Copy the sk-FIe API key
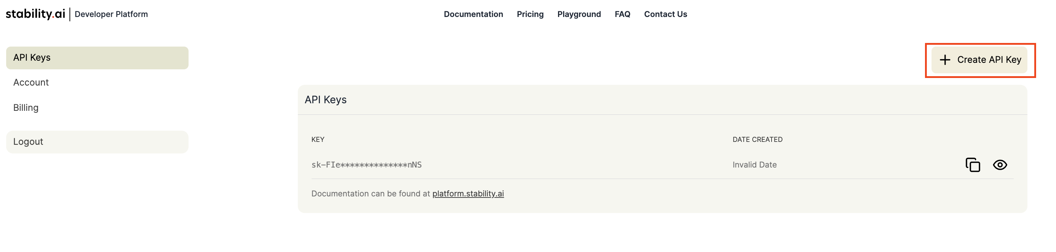1056x252 pixels. click(973, 165)
